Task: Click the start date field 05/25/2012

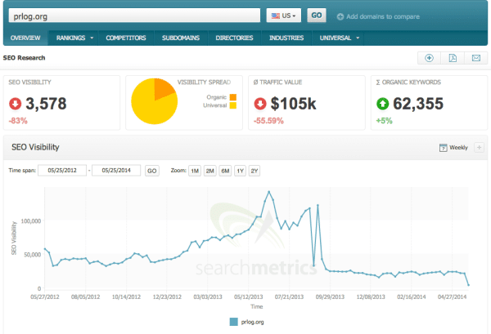Action: pyautogui.click(x=62, y=171)
